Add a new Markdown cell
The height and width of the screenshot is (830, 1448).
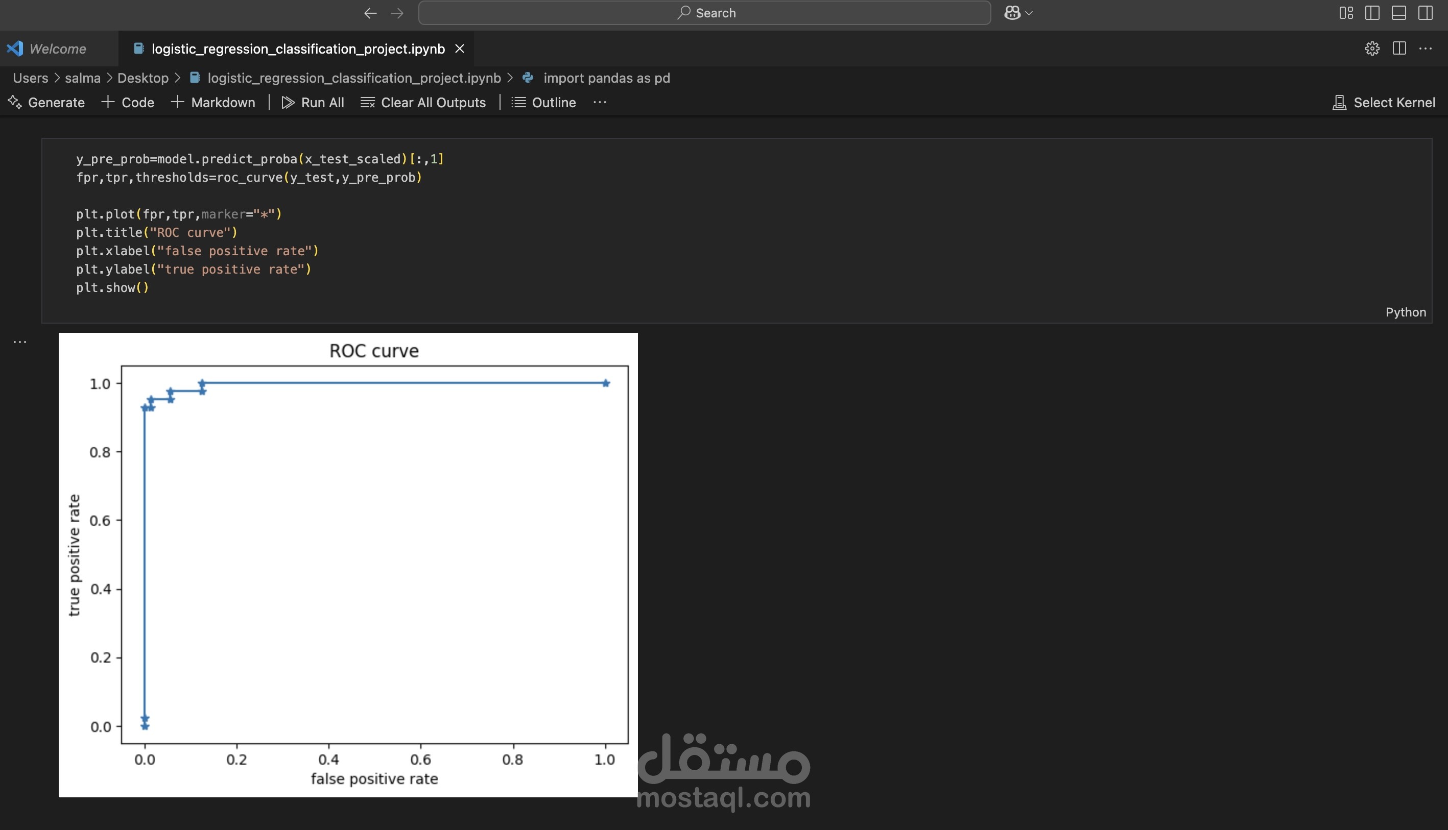click(x=212, y=103)
